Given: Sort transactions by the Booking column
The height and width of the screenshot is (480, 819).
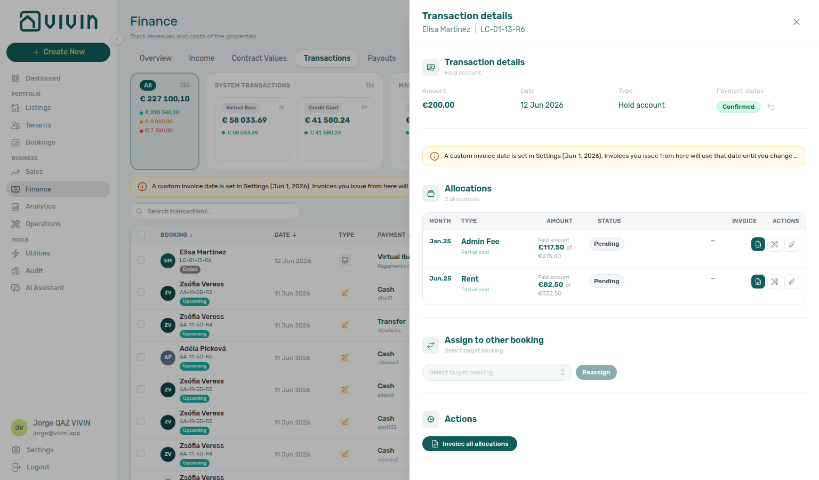Looking at the screenshot, I should point(176,235).
